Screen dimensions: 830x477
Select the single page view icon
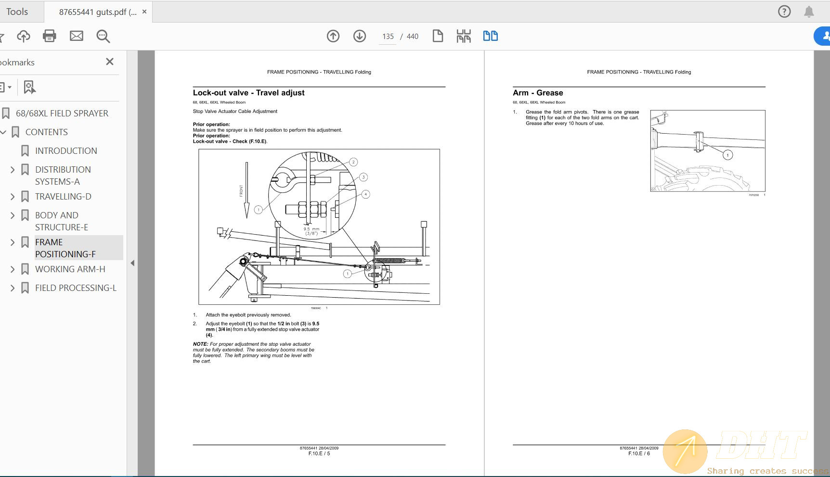[438, 36]
